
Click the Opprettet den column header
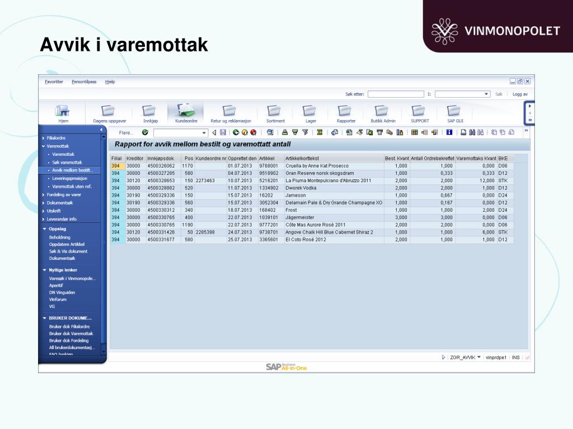click(242, 158)
